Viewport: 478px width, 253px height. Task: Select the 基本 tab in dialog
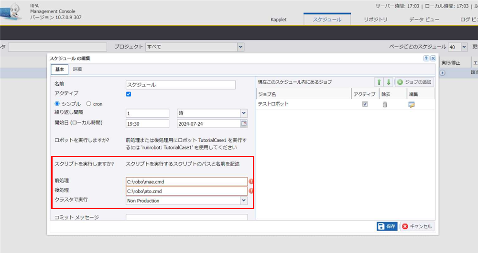click(x=59, y=69)
